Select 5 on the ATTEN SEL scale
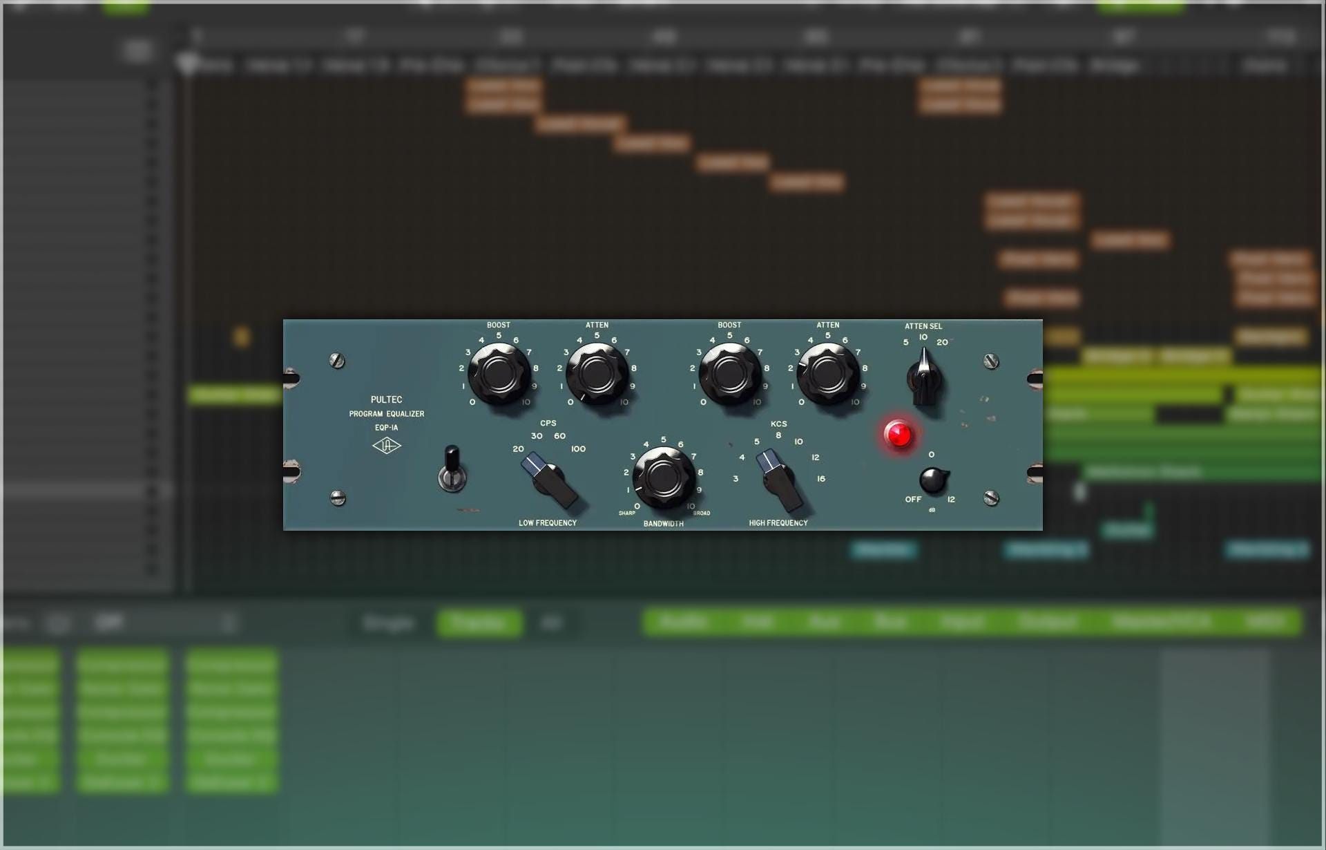1326x850 pixels. (905, 342)
